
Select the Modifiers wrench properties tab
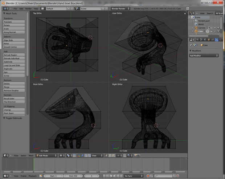pyautogui.click(x=216, y=40)
